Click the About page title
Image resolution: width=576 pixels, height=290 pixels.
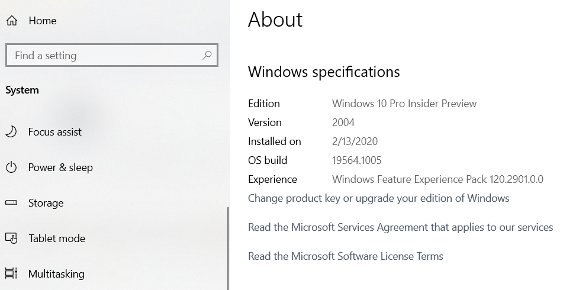pyautogui.click(x=275, y=20)
